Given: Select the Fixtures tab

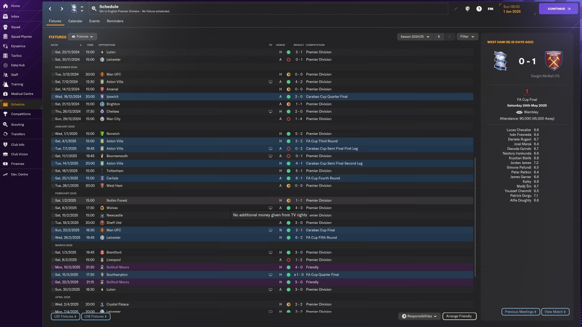Looking at the screenshot, I should pyautogui.click(x=55, y=21).
